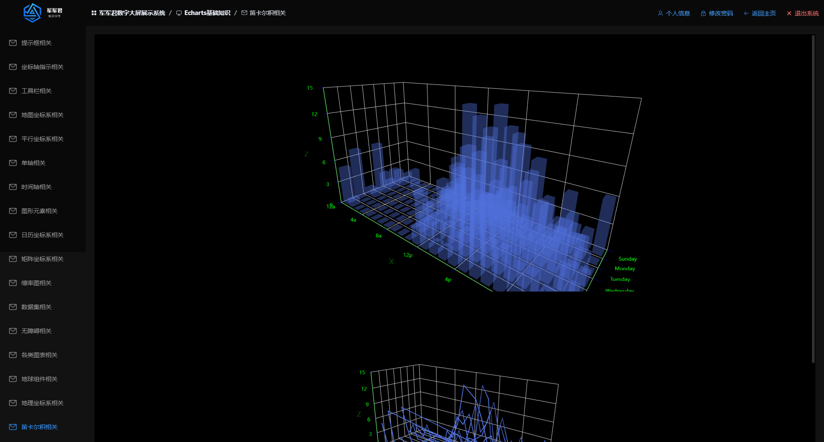Image resolution: width=824 pixels, height=442 pixels.
Task: Click the back arrow icon beside 返回主页
Action: tap(746, 13)
